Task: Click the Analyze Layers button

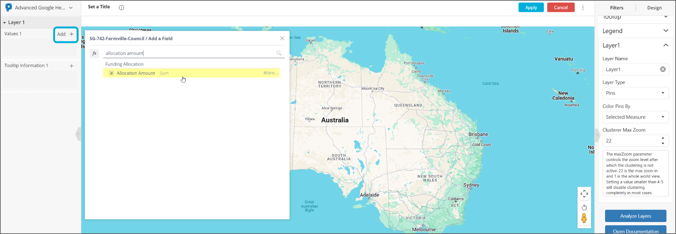Action: (x=635, y=216)
